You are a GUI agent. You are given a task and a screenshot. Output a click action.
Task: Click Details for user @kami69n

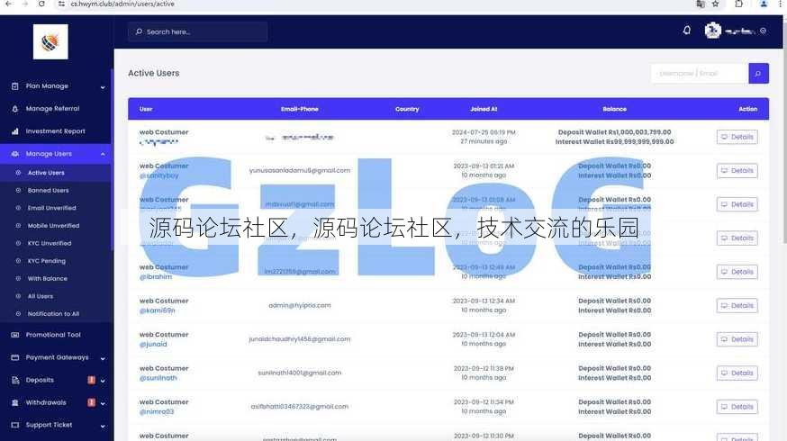(x=737, y=305)
